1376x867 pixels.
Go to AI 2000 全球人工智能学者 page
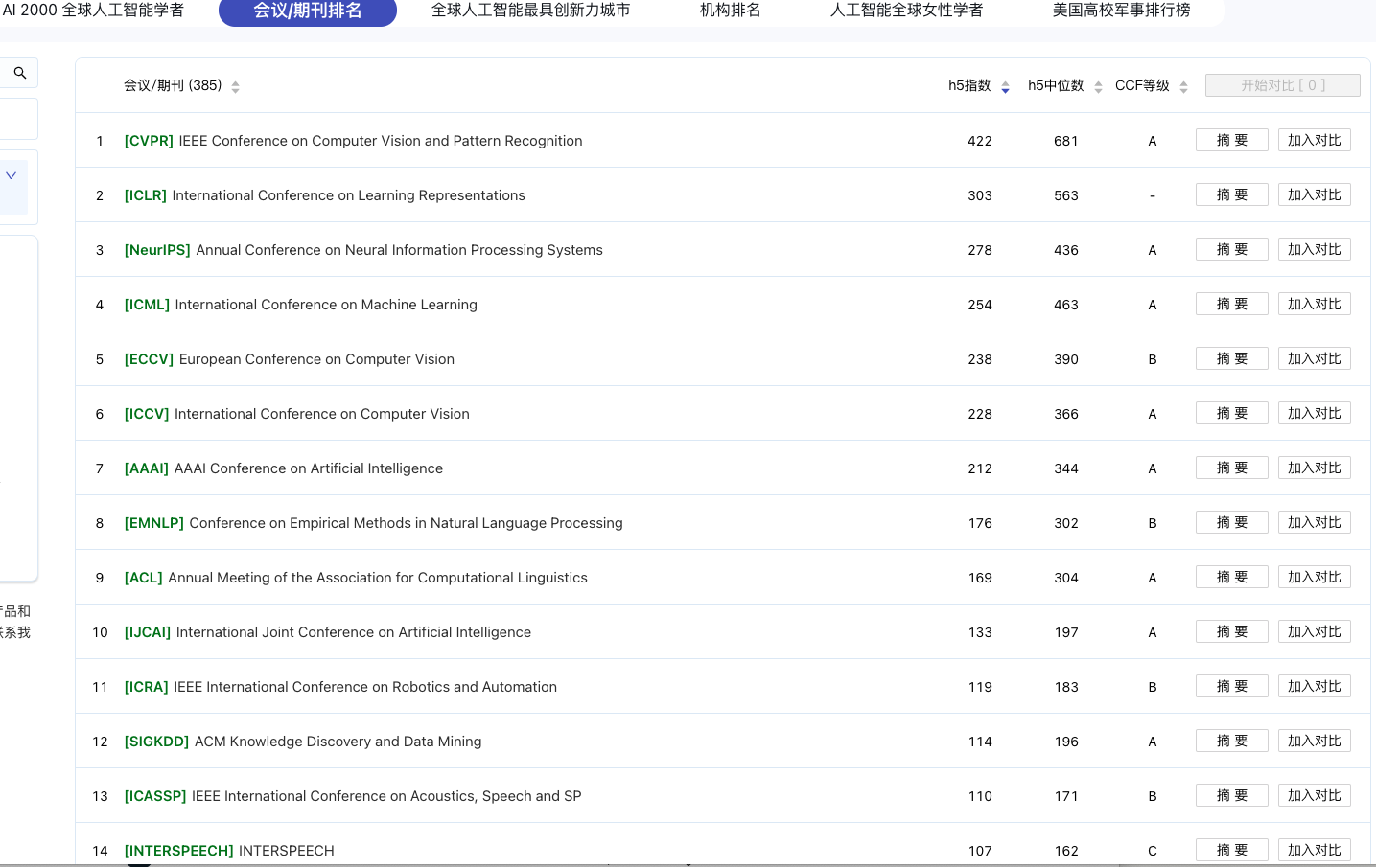tap(96, 9)
